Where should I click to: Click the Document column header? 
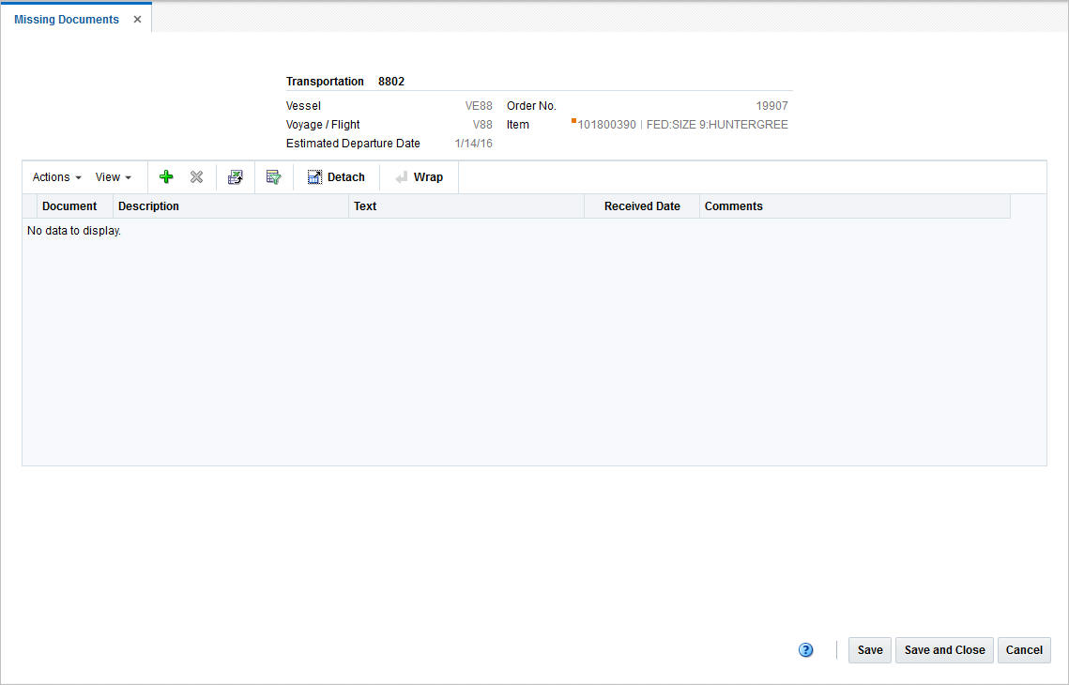(x=69, y=205)
